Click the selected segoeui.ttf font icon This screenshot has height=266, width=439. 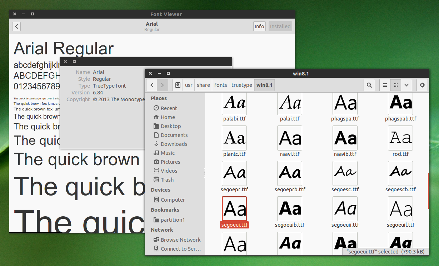tap(234, 209)
